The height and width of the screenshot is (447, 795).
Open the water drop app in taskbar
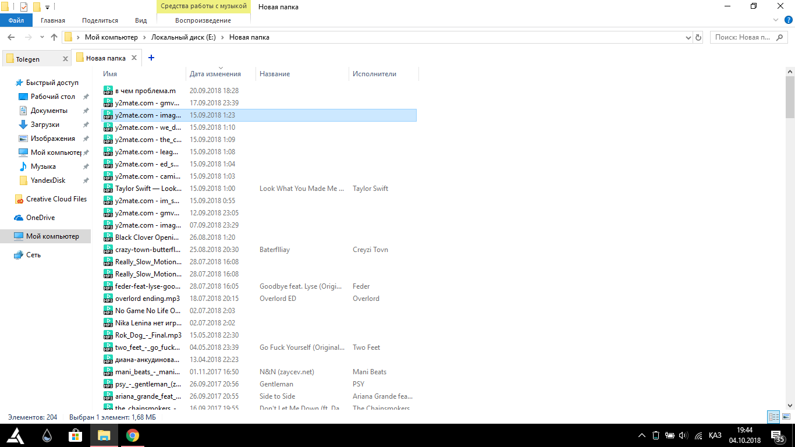(x=47, y=435)
